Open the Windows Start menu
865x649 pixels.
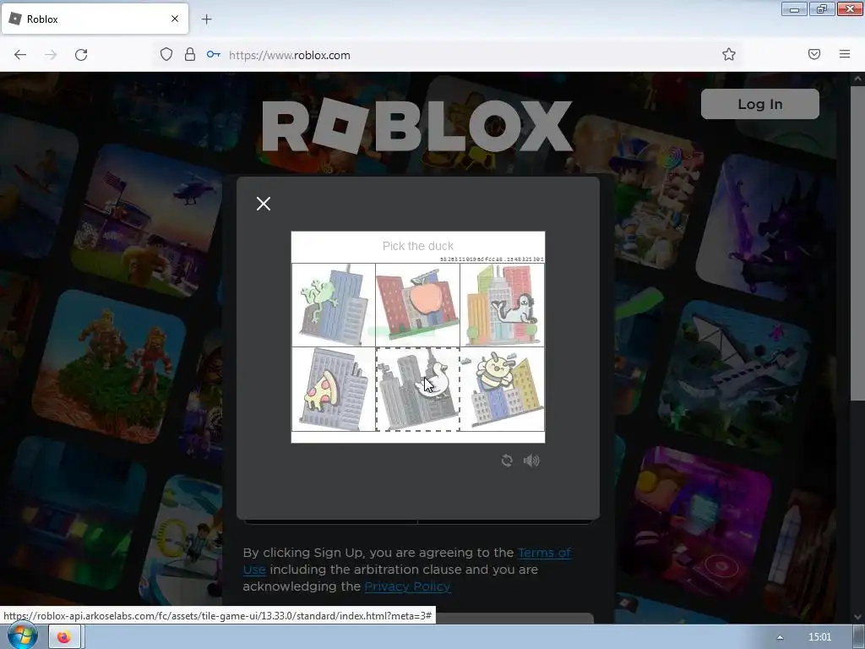pos(22,637)
